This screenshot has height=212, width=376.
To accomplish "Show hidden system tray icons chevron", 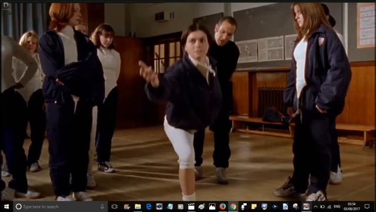I will tap(316, 207).
